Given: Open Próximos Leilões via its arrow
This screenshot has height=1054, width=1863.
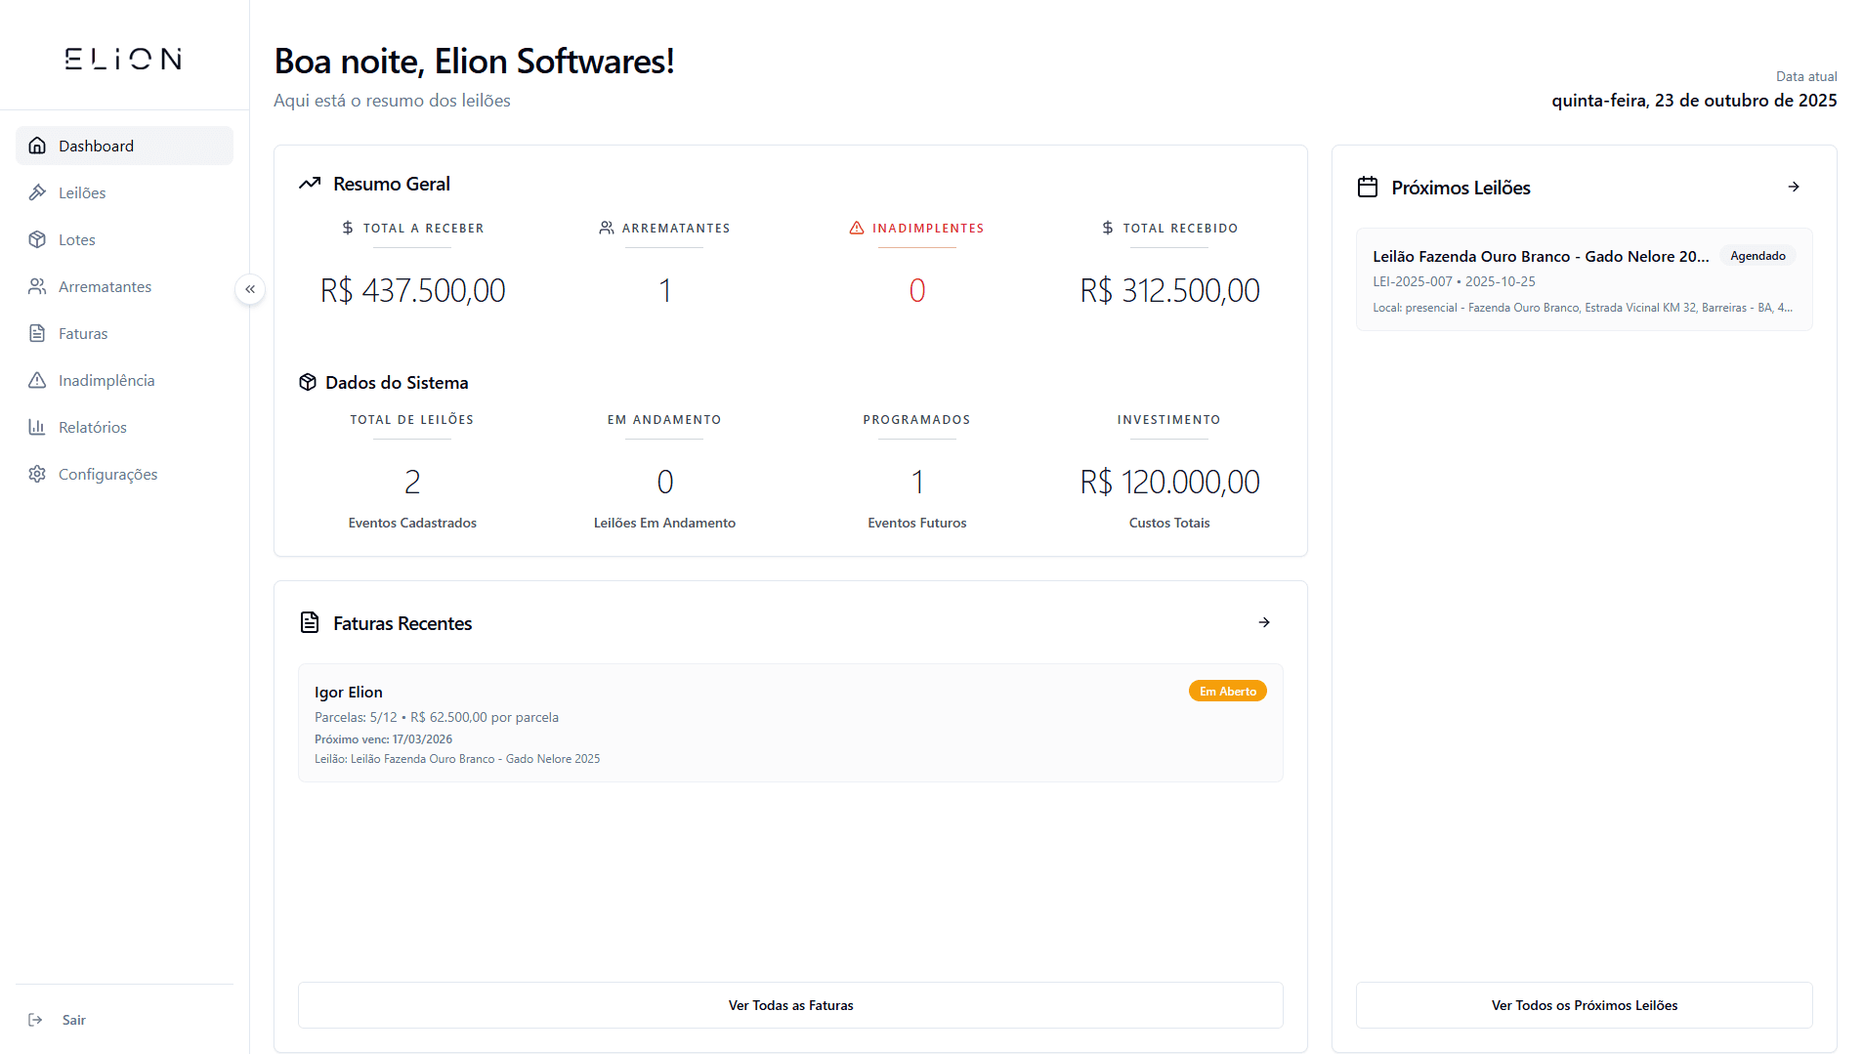Looking at the screenshot, I should (1794, 187).
